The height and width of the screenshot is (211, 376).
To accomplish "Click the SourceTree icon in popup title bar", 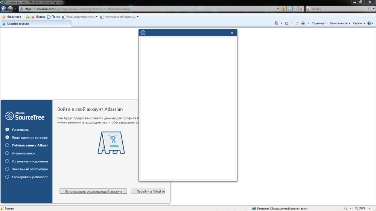I will pos(143,33).
